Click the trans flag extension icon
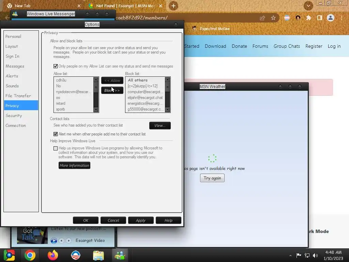349x262 pixels. (287, 18)
